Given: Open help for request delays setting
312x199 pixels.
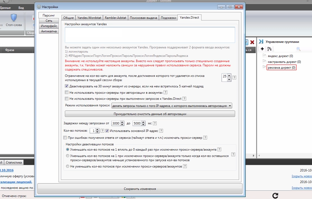Looking at the screenshot, I should click(155, 123).
